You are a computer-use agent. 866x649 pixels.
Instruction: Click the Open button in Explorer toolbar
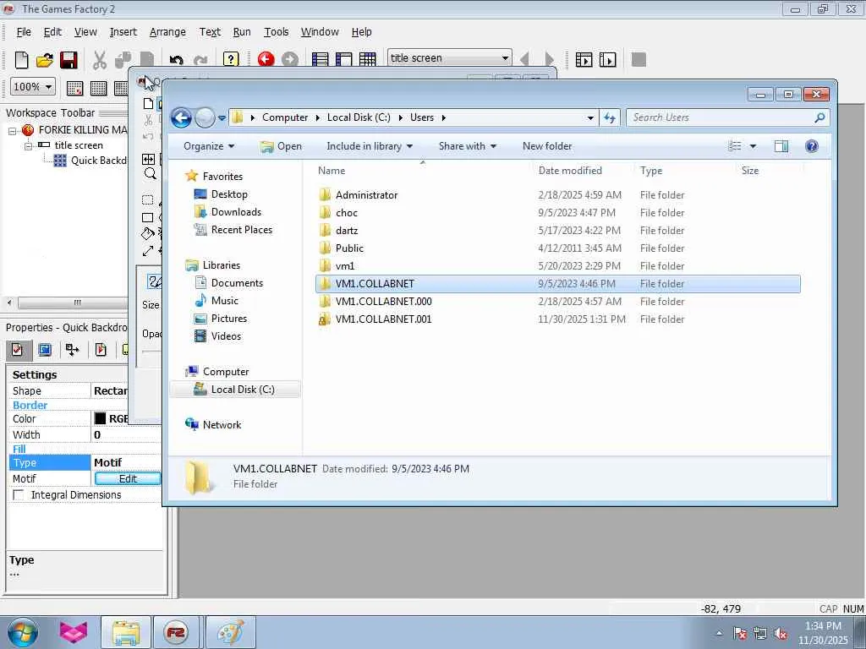(x=281, y=146)
